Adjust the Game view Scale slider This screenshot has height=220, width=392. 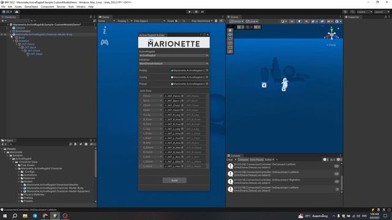coord(178,21)
